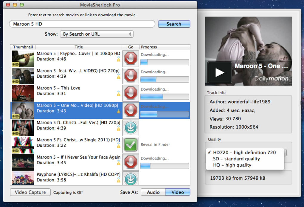Click yellow icon on Christi...Full Ver. row
Image resolution: width=304 pixels, height=207 pixels.
point(118,128)
